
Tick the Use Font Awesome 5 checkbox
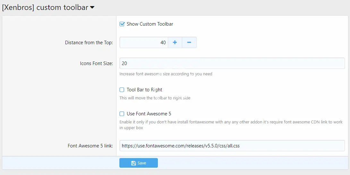click(x=122, y=114)
